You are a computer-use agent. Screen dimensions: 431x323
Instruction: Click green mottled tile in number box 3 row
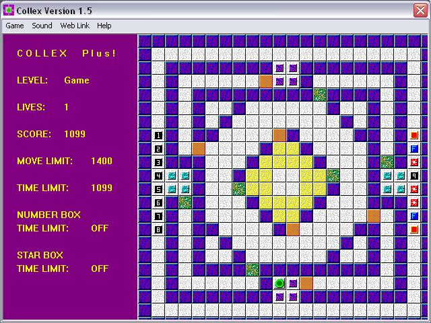click(x=387, y=162)
